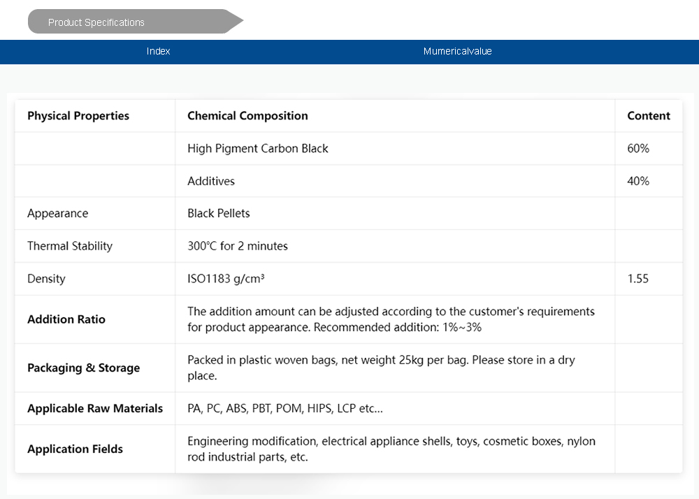Select the Appearance row label

[57, 213]
